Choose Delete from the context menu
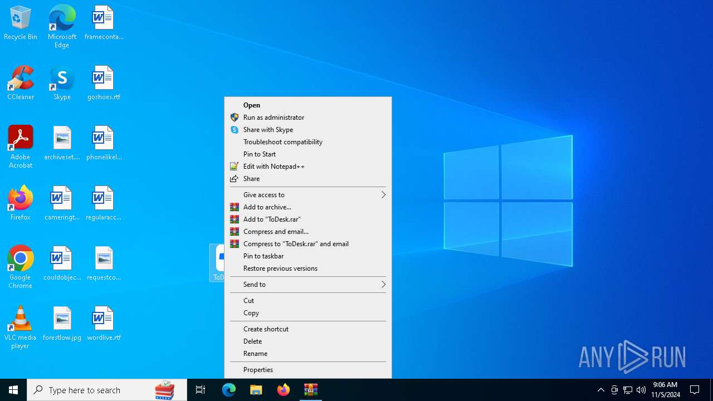 (308, 341)
